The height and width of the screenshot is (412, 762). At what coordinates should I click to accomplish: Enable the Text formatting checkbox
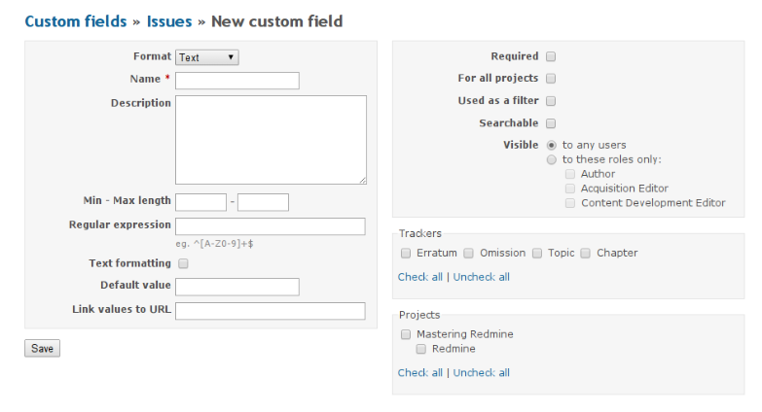point(183,263)
